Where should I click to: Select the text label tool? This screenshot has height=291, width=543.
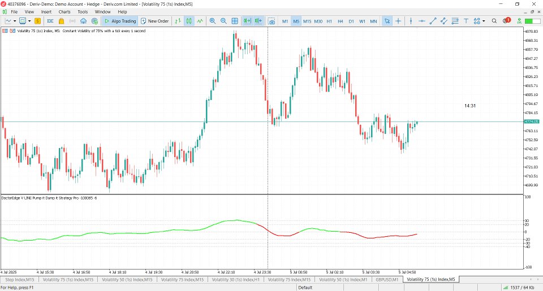[x=466, y=21]
